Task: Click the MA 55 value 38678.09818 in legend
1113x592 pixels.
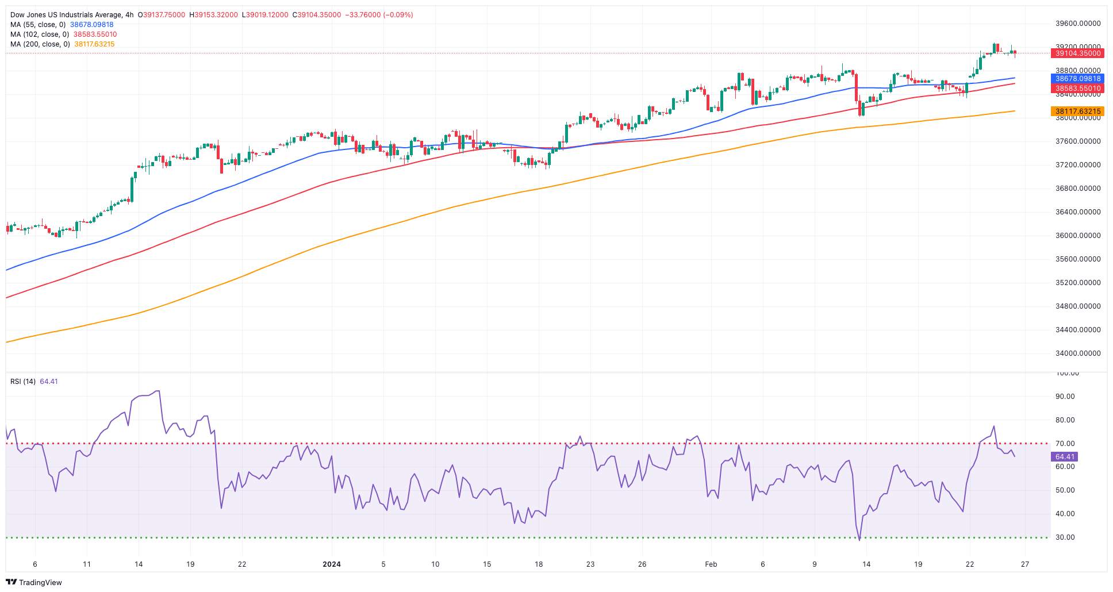Action: [x=92, y=25]
